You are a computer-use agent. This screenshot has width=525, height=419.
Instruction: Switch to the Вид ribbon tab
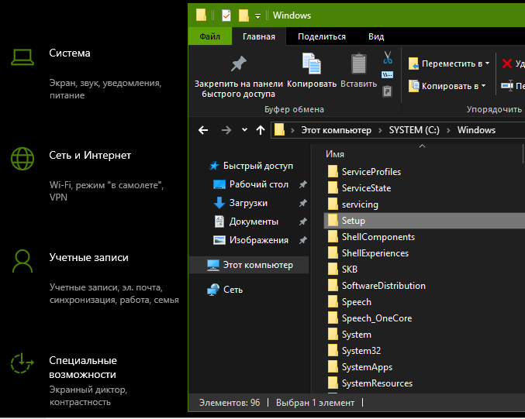tap(376, 36)
